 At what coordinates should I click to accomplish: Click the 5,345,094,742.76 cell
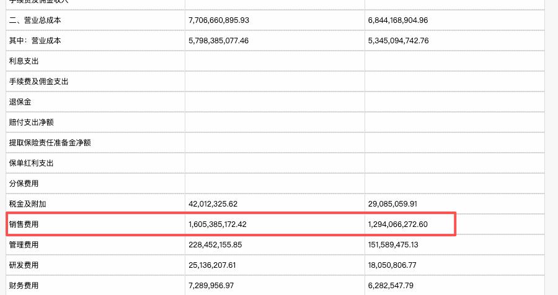click(x=397, y=41)
